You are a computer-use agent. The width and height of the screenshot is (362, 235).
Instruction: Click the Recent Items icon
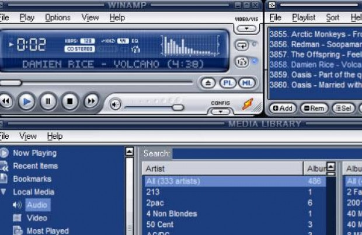4,166
